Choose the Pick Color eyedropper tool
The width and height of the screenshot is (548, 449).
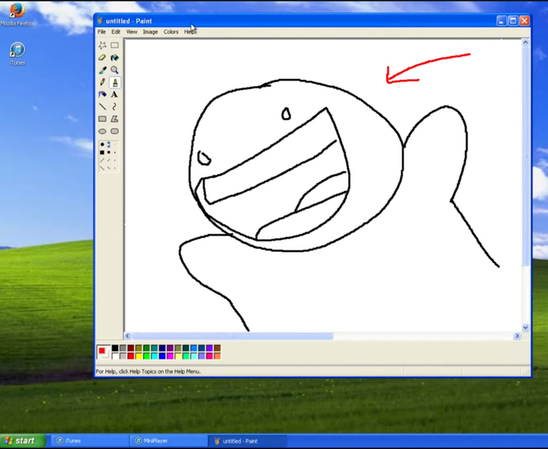coord(103,70)
